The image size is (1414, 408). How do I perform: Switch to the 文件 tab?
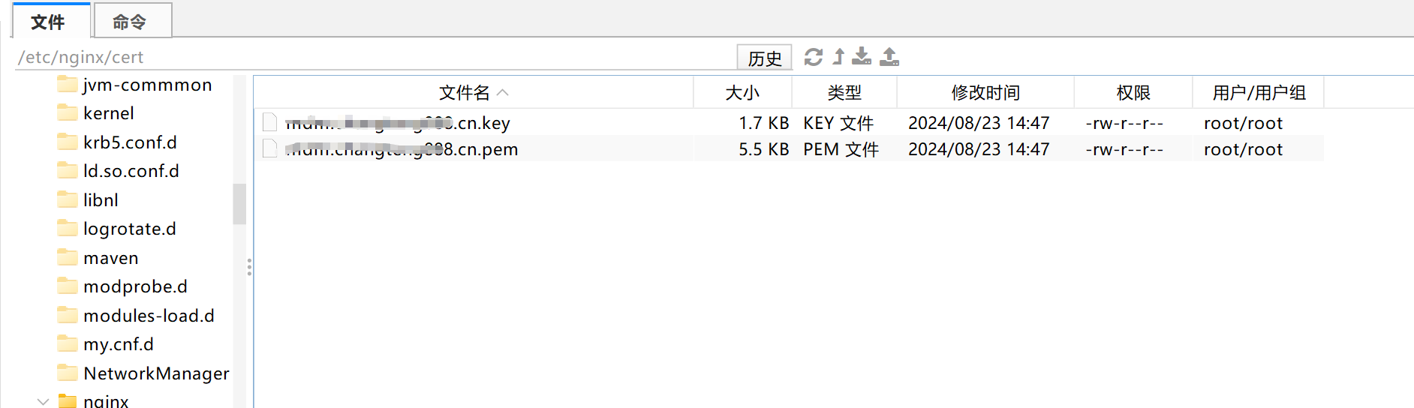click(51, 21)
